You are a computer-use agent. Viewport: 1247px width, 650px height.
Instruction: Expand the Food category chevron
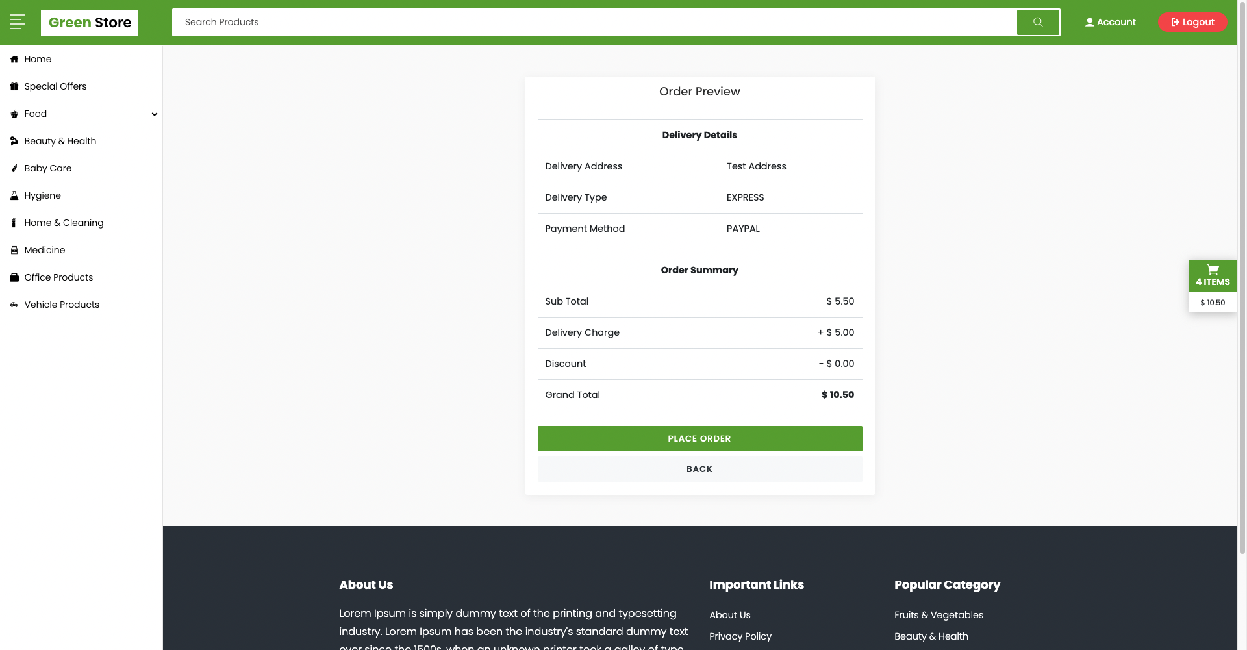click(155, 114)
